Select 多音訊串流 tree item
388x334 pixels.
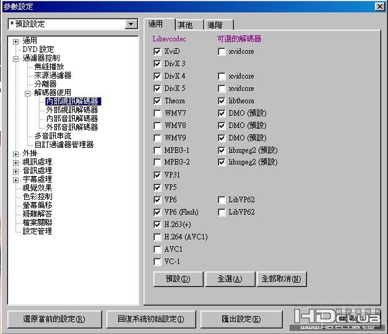coord(53,136)
